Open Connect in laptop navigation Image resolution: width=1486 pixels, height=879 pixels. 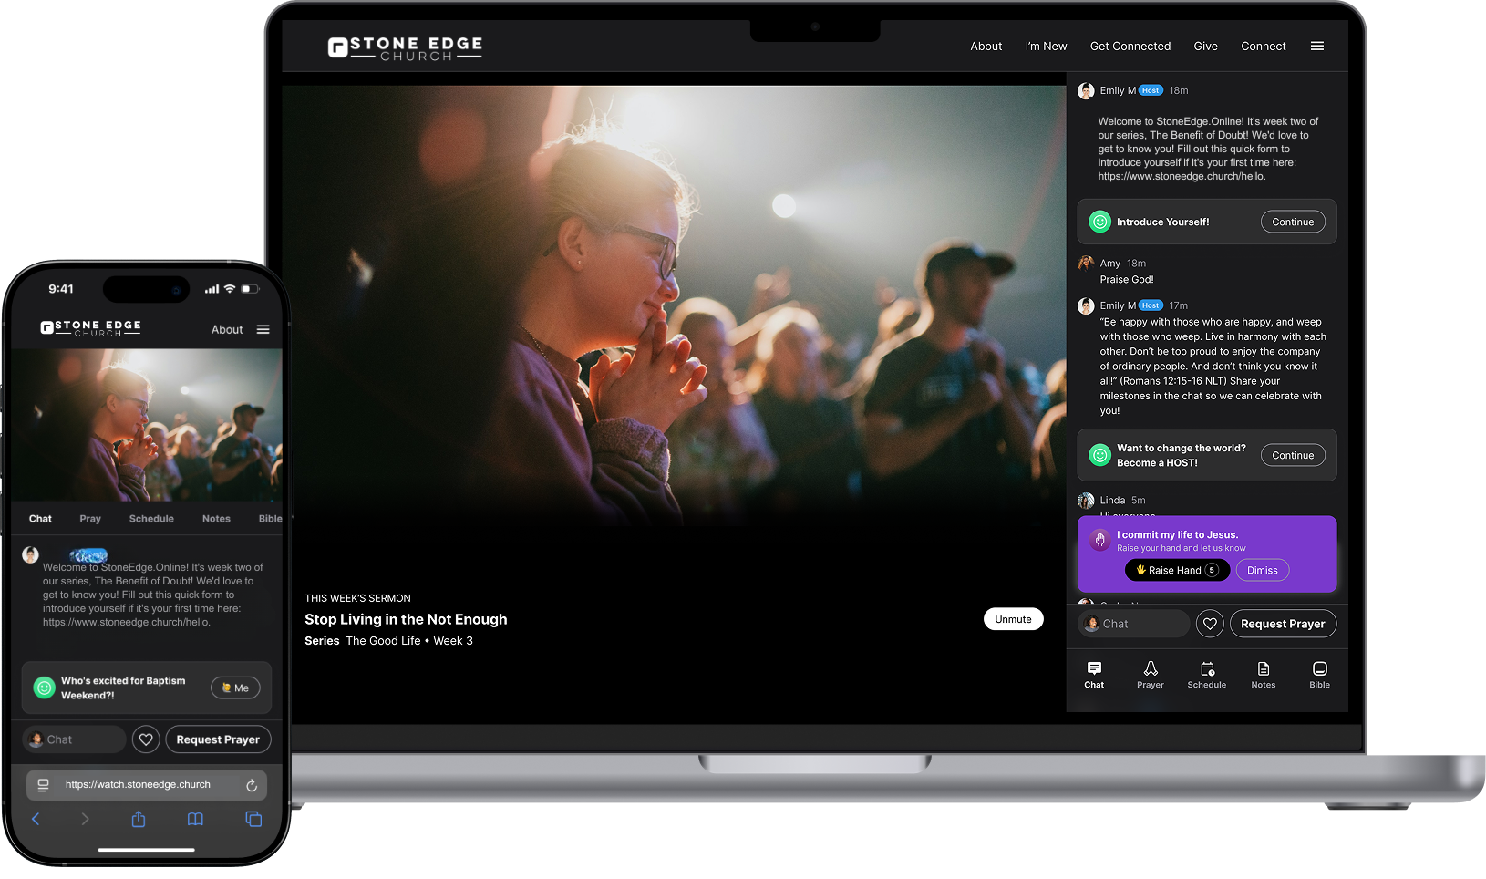1263,46
